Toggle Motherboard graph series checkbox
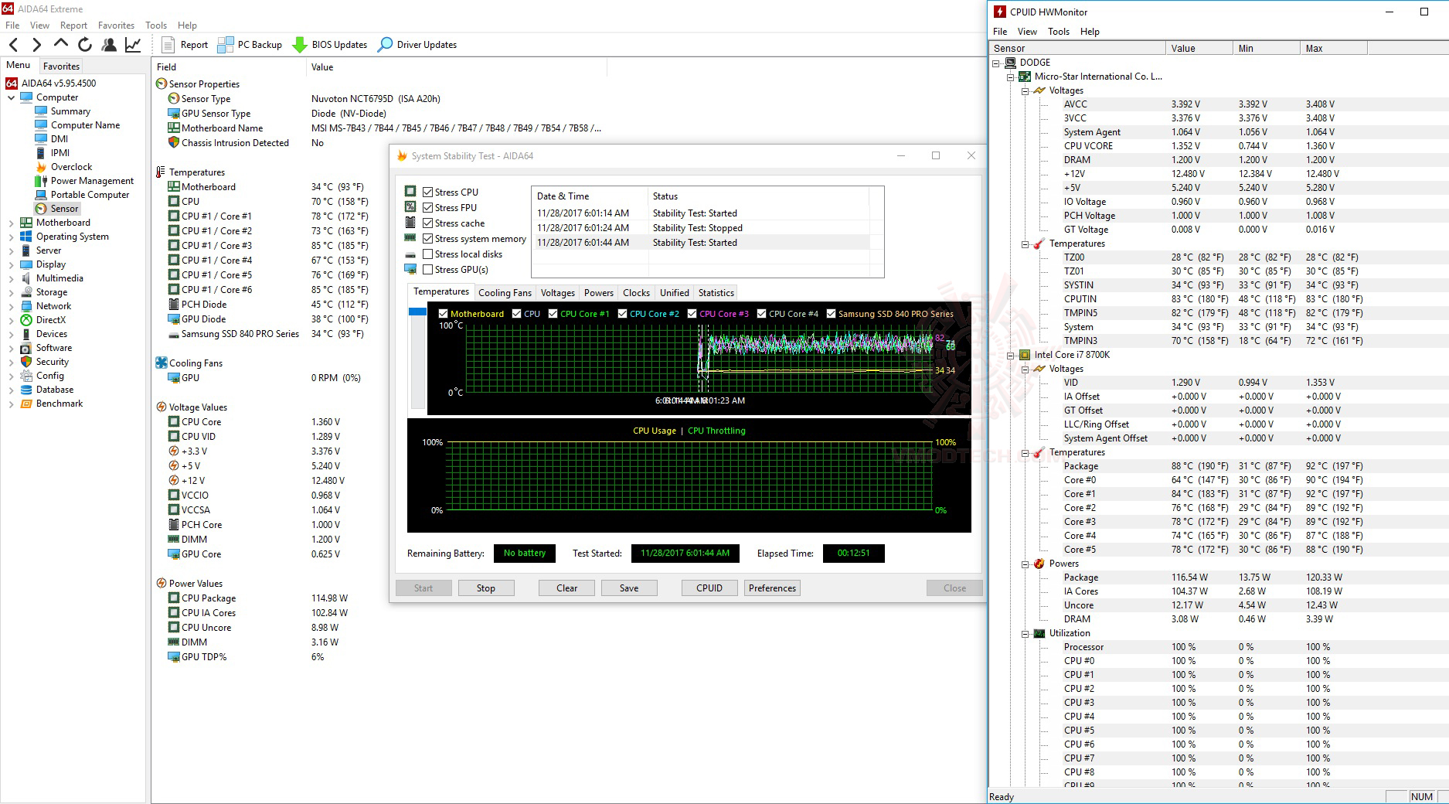The height and width of the screenshot is (804, 1449). click(x=443, y=314)
